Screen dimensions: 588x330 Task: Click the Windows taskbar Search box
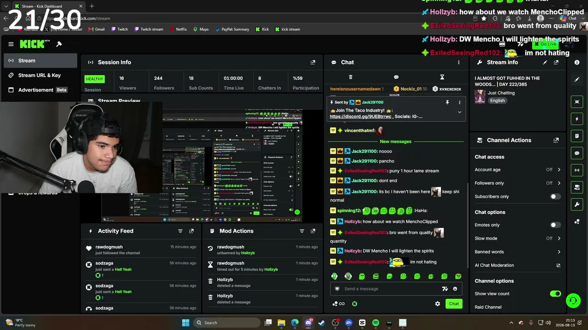[x=226, y=323]
